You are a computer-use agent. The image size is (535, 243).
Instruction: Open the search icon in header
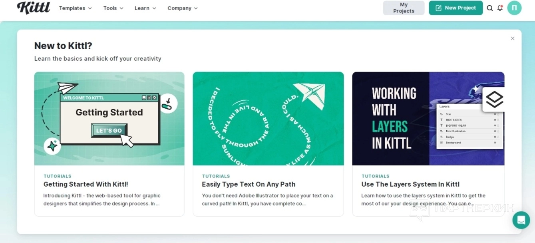[490, 8]
